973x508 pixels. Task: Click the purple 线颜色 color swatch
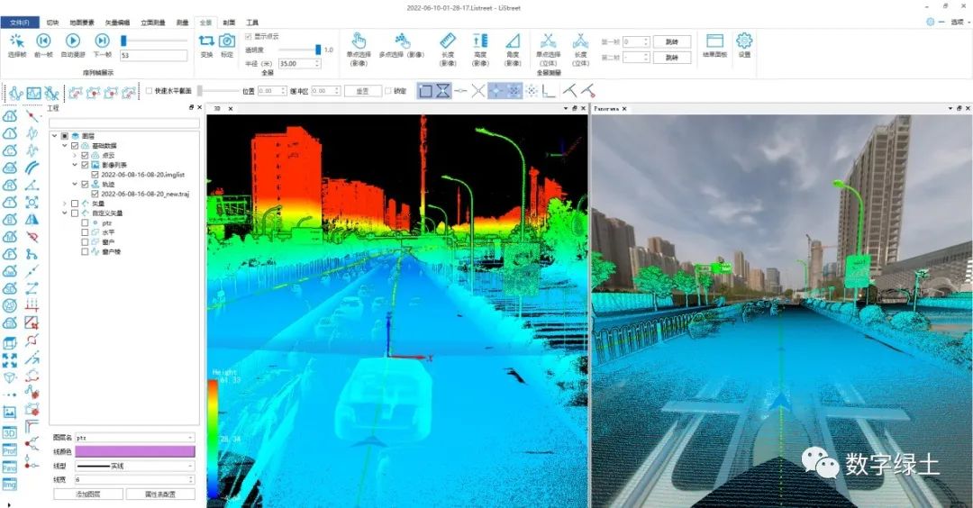pos(134,451)
